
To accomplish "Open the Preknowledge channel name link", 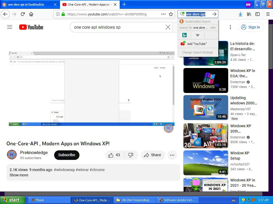I will pyautogui.click(x=34, y=152).
